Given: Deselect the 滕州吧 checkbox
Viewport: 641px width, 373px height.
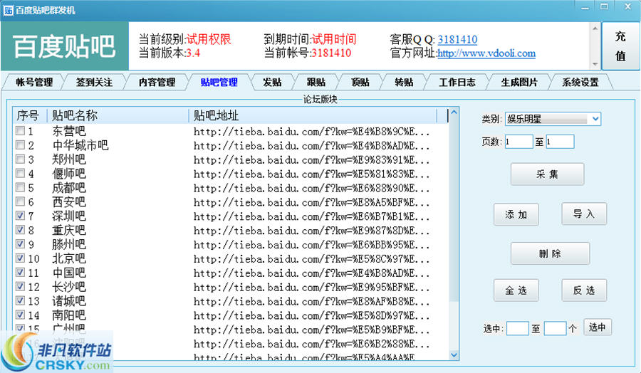Looking at the screenshot, I should [20, 244].
